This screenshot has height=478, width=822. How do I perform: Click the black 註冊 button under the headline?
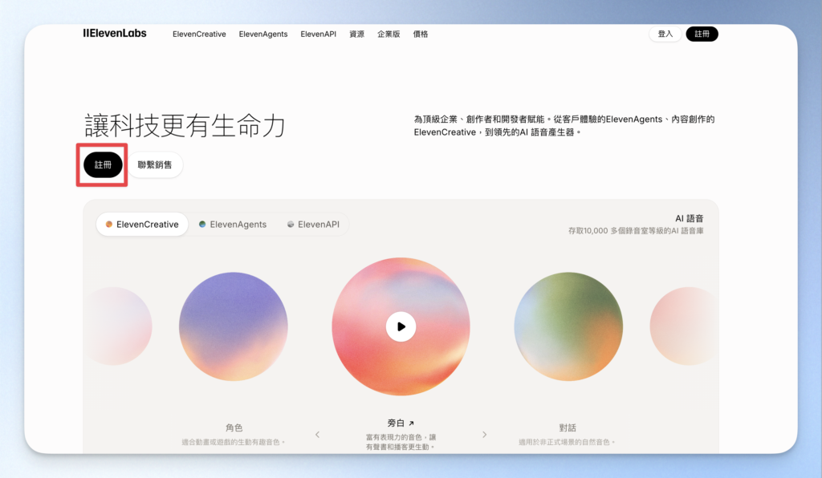point(103,165)
